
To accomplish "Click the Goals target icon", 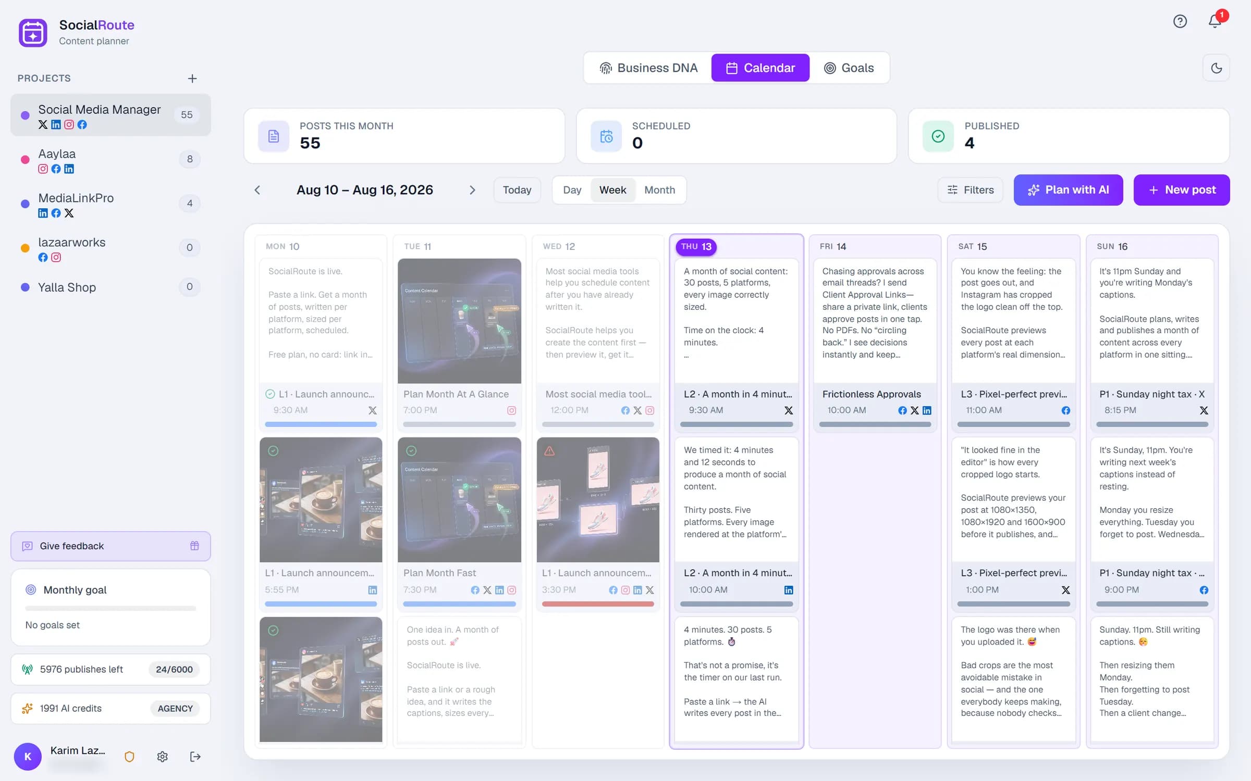I will click(x=830, y=68).
